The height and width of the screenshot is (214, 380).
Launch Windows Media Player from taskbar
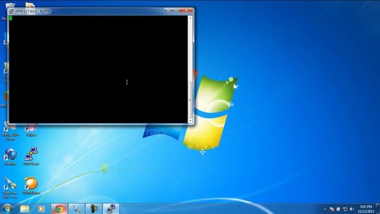pos(41,209)
